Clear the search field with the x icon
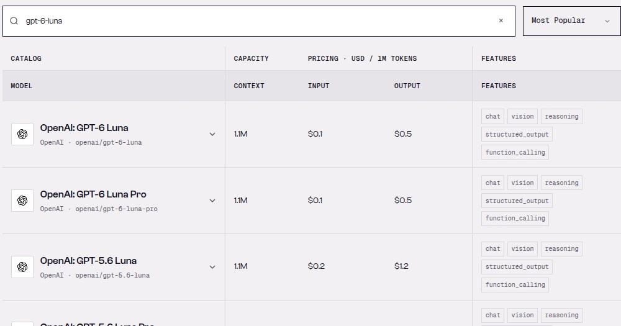 [501, 20]
